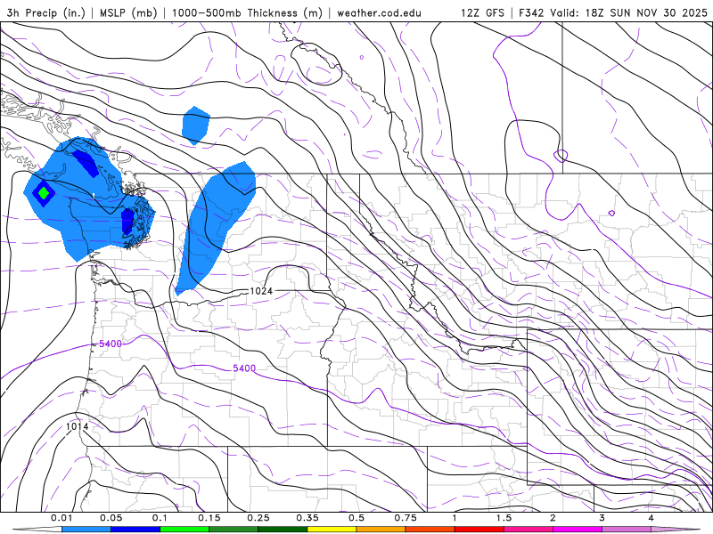Pick the orange 0.5 legend swatch
The width and height of the screenshot is (713, 534).
tap(381, 530)
